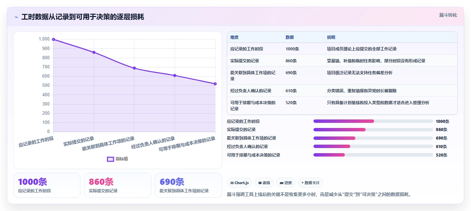
Task: Click the 说明 table column header
Action: [331, 37]
